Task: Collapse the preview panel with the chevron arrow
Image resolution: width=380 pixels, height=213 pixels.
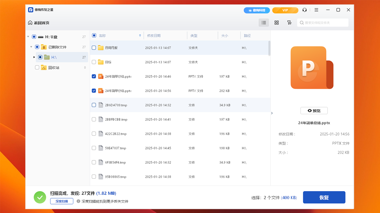Action: point(272,113)
